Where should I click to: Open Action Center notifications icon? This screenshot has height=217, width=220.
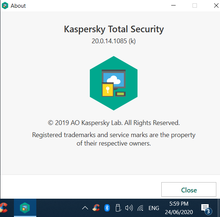click(x=205, y=208)
